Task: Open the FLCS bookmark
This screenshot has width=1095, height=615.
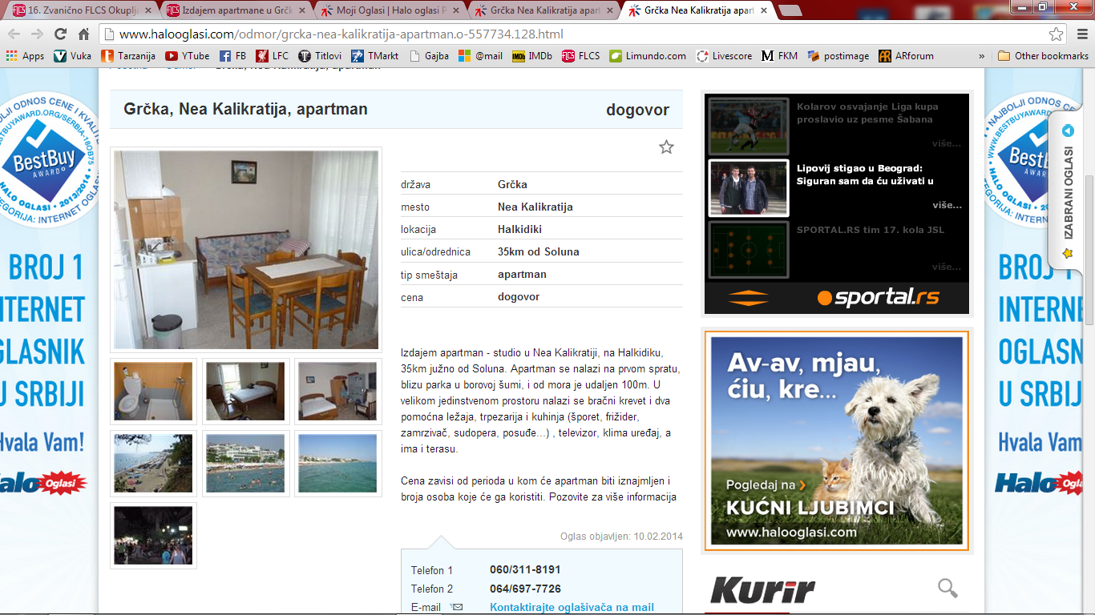Action: coord(581,56)
